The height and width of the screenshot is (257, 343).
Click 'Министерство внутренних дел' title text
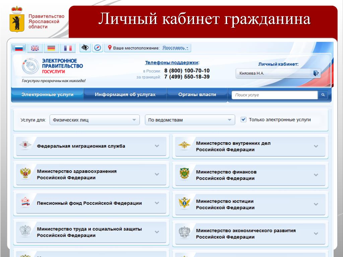[x=233, y=146]
